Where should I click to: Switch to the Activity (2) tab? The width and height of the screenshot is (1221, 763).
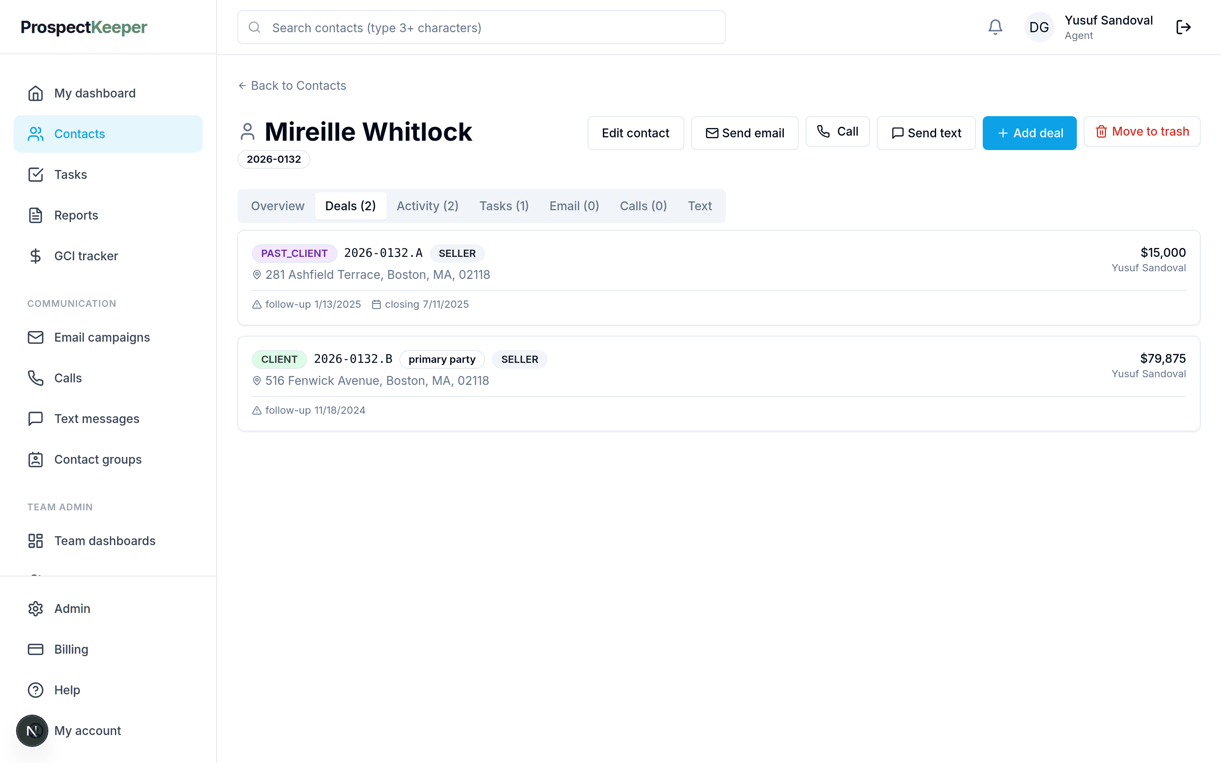coord(428,206)
